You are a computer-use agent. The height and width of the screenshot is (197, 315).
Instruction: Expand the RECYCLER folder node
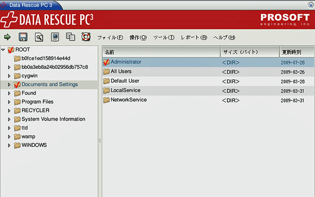[x=9, y=110]
